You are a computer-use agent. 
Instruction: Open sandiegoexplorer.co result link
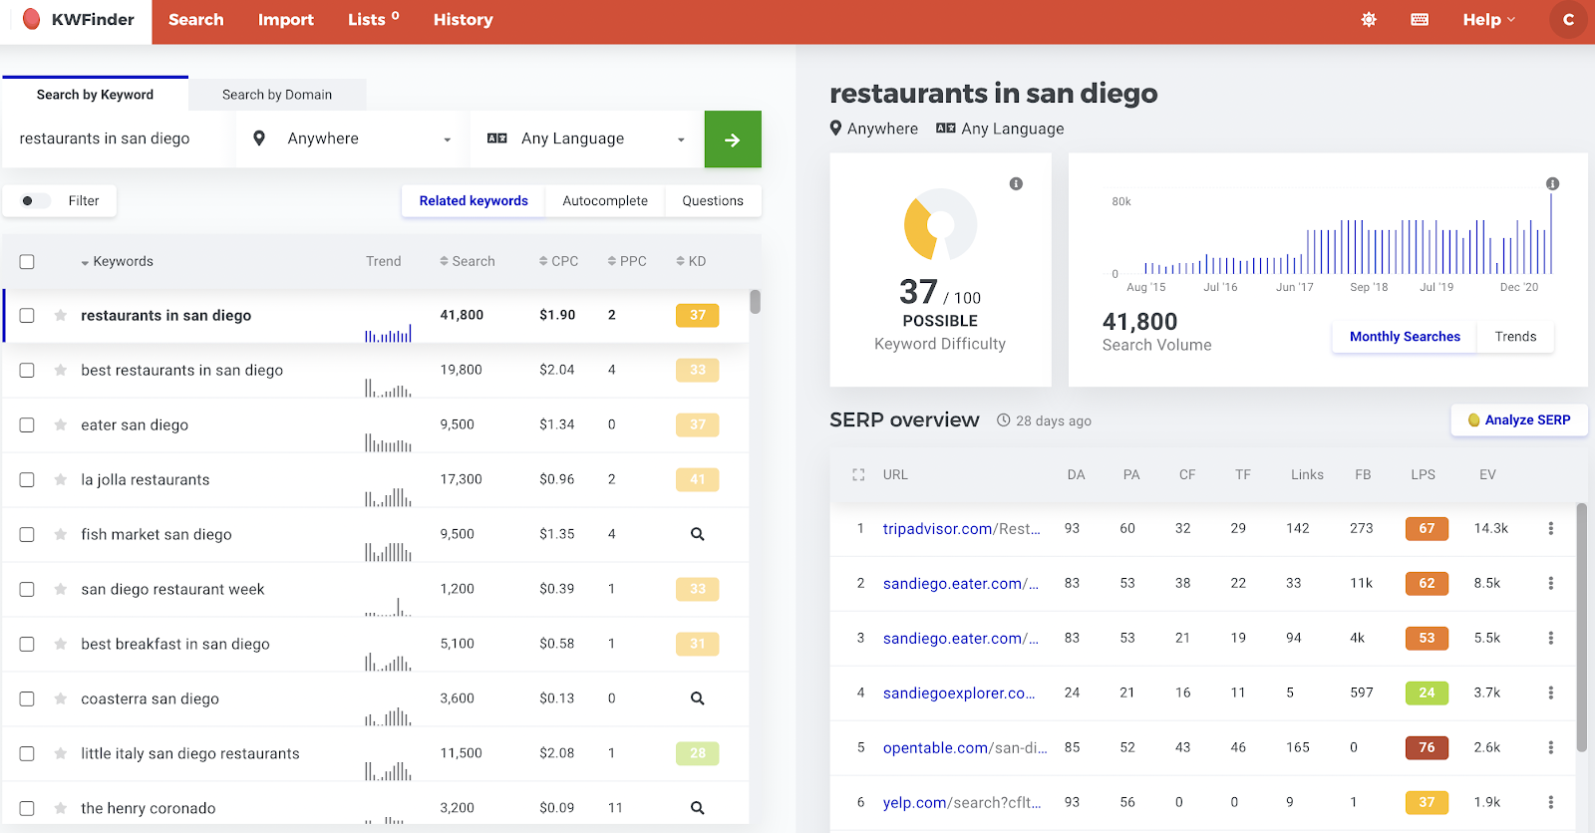pos(959,694)
